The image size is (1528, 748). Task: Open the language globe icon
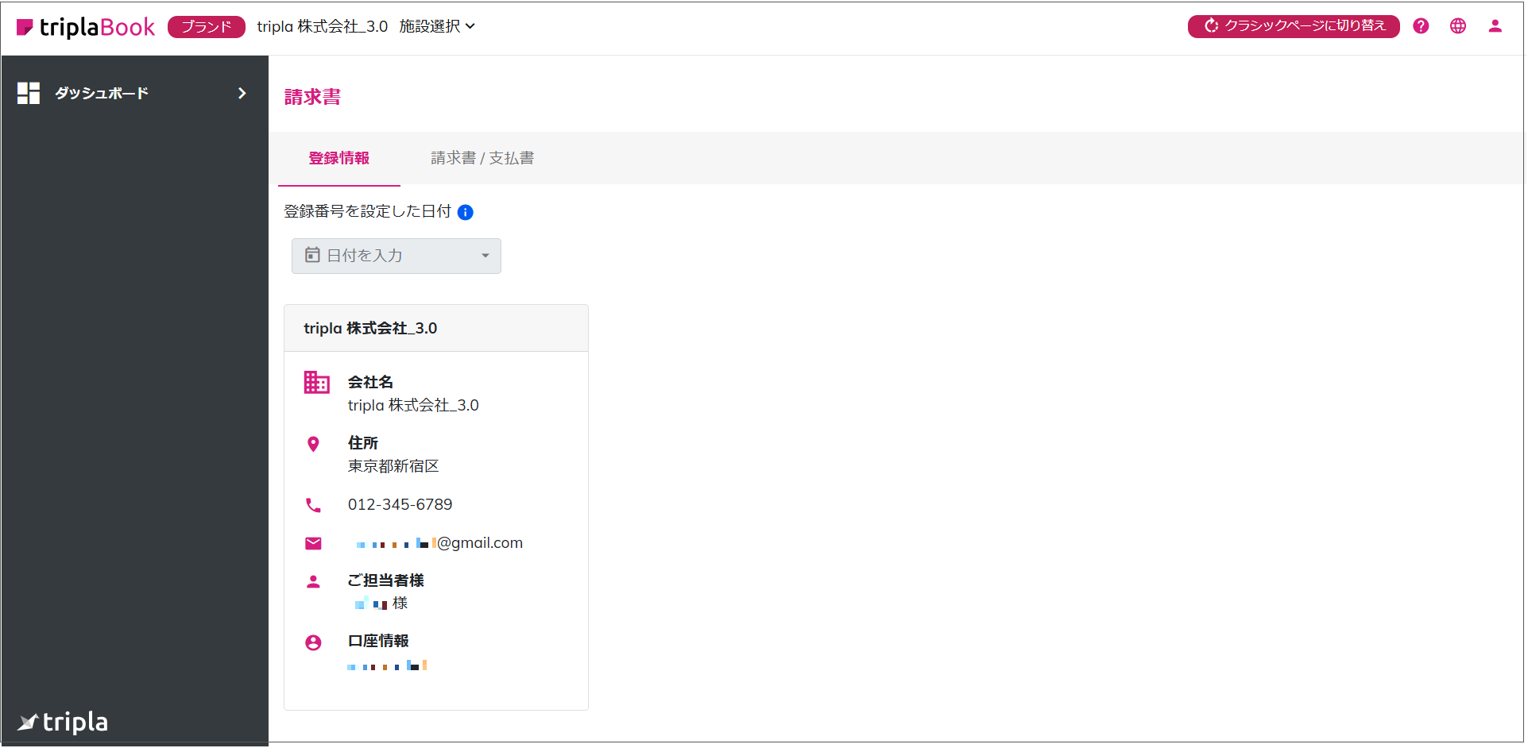coord(1458,26)
